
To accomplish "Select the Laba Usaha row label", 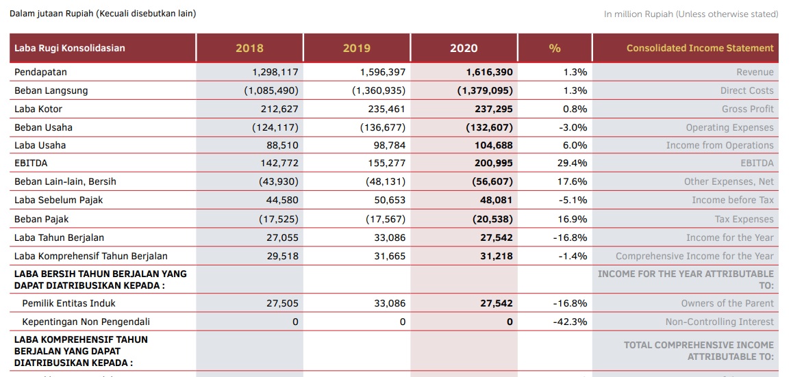I will [x=40, y=145].
